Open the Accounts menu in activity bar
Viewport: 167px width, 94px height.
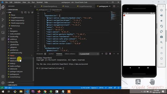coord(3,77)
